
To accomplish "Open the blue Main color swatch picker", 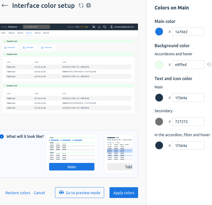I will pyautogui.click(x=159, y=32).
